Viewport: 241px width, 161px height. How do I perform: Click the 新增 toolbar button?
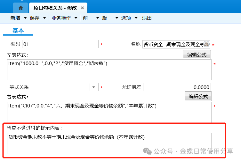coord(15,18)
